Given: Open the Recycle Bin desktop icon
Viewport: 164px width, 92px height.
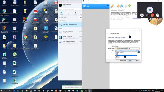Looking at the screenshot, I should 4,3.
